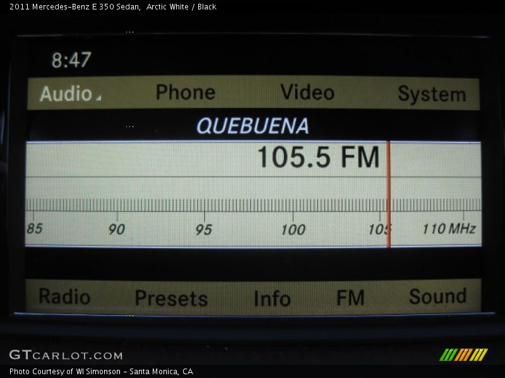This screenshot has height=378, width=505.
Task: Tune to the 85 mark on the dial
Action: coord(35,229)
